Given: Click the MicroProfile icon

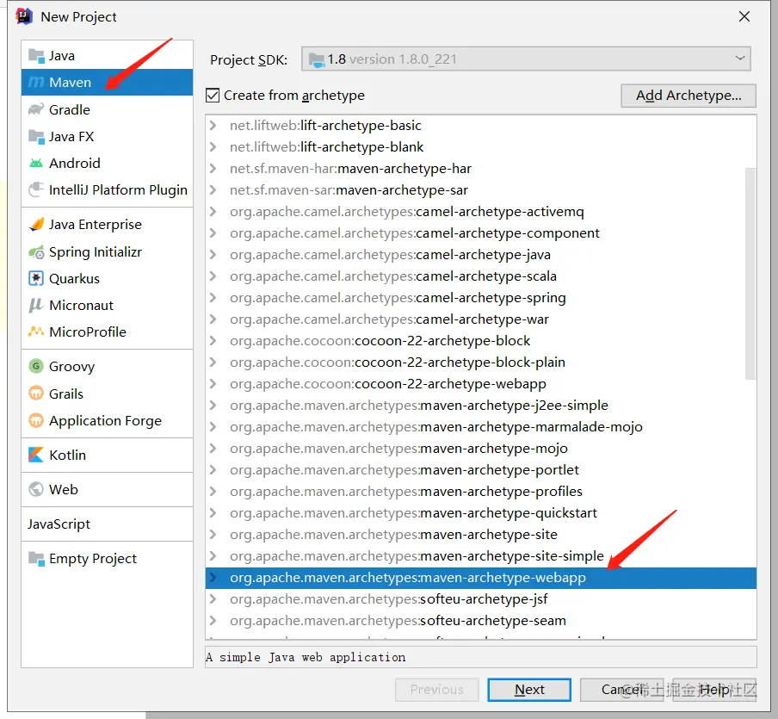Looking at the screenshot, I should coord(36,332).
